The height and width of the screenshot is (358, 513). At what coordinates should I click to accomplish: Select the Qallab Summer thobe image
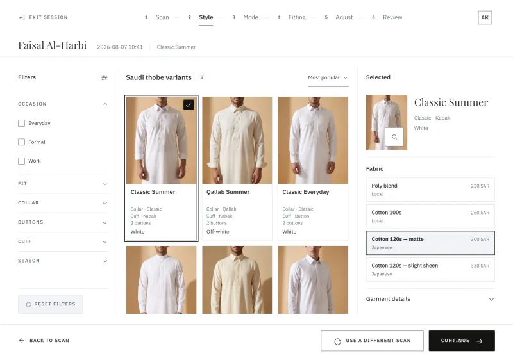click(x=237, y=140)
